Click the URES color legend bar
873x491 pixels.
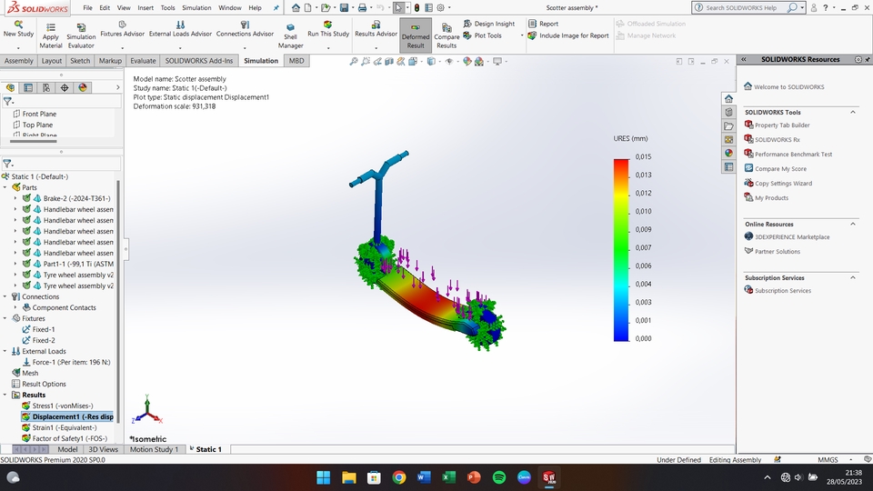coord(621,250)
